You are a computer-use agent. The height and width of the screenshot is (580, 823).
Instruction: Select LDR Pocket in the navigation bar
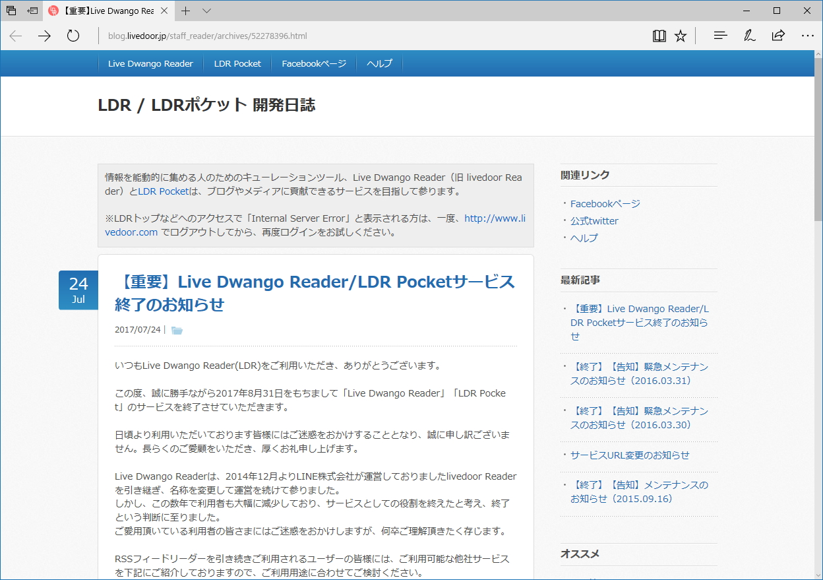237,63
